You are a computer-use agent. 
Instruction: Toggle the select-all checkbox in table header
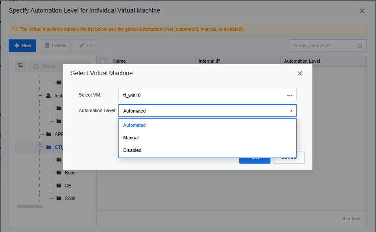103,61
